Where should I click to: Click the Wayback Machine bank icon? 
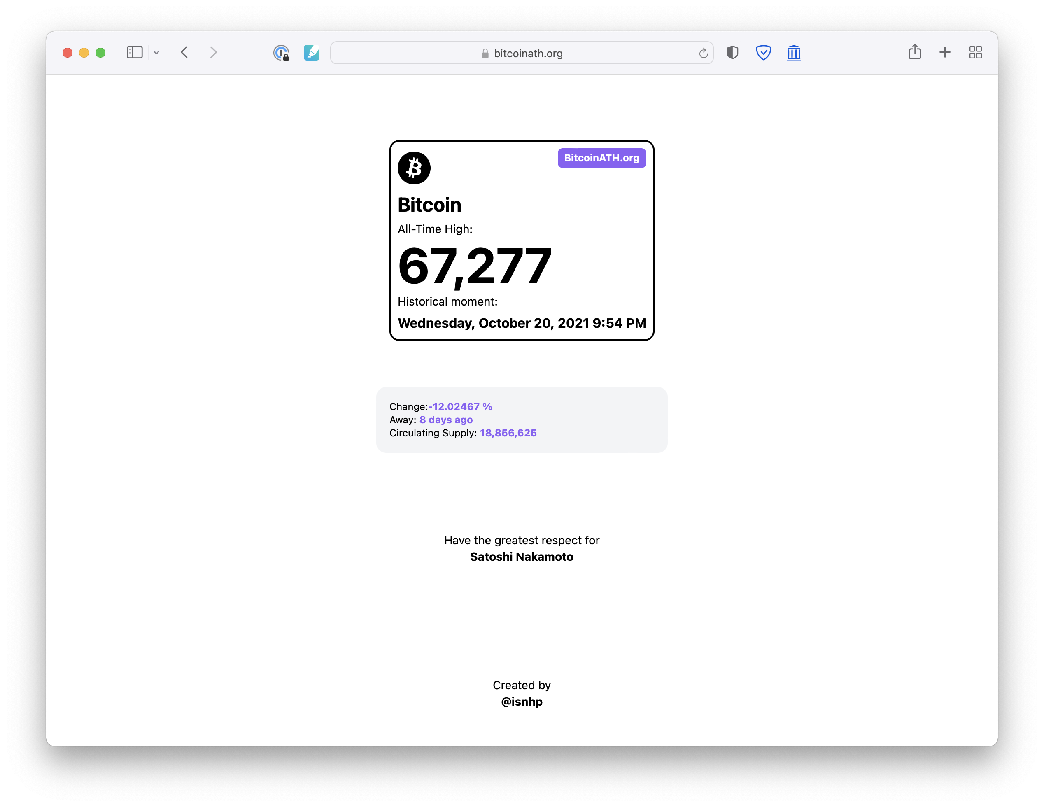coord(794,53)
